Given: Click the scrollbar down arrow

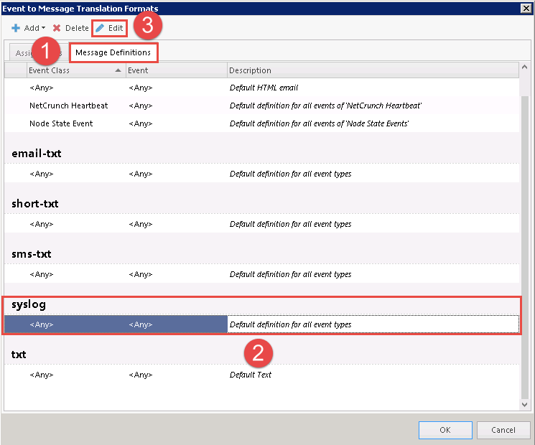Looking at the screenshot, I should point(525,405).
